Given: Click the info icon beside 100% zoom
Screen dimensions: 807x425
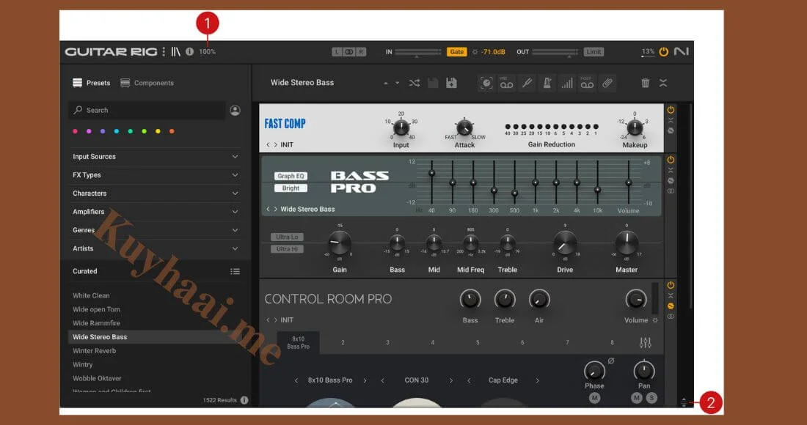Looking at the screenshot, I should pyautogui.click(x=189, y=51).
